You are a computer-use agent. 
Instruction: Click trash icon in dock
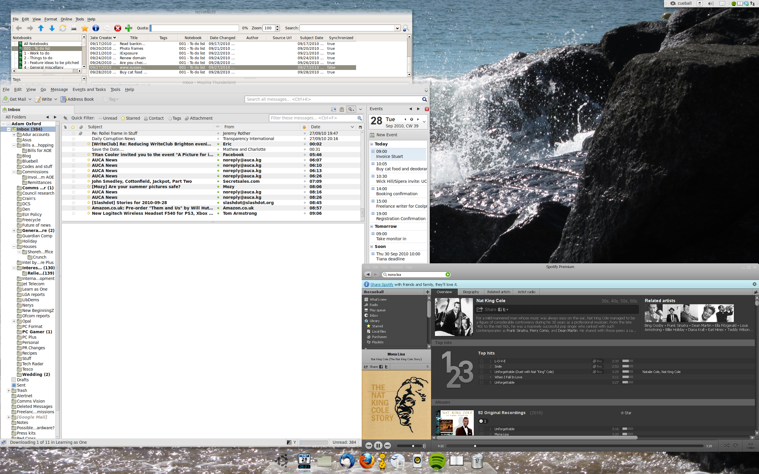(477, 461)
